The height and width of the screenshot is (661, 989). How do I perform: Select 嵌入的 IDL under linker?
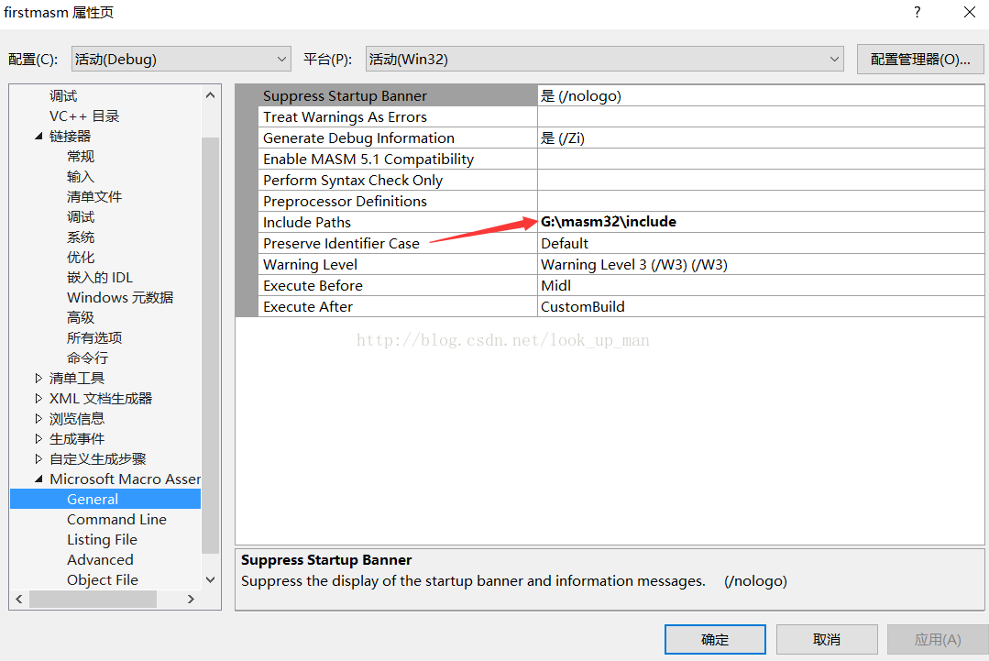tap(99, 278)
